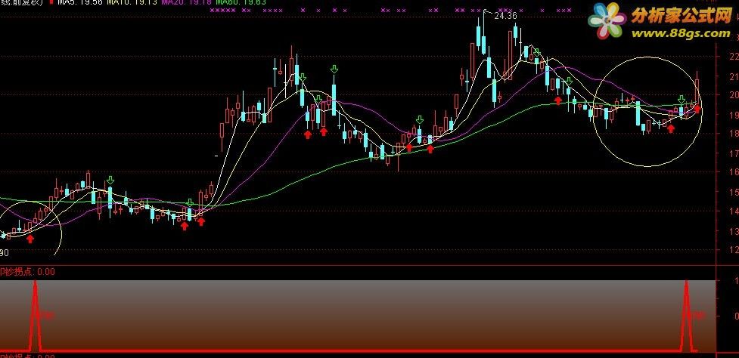Click the MA5: 19.56 moving average label

click(79, 2)
